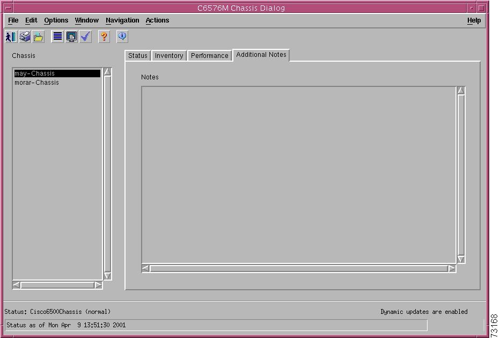Maximize the C6576M Chassis Dialog window

tap(482, 8)
